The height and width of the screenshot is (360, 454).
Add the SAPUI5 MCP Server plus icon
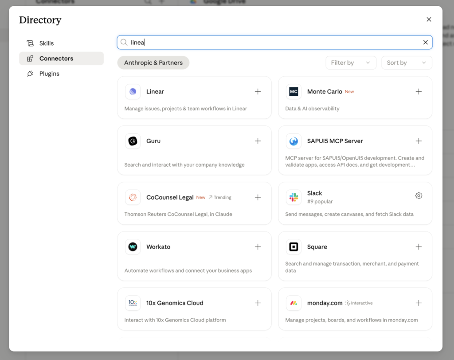coord(419,141)
